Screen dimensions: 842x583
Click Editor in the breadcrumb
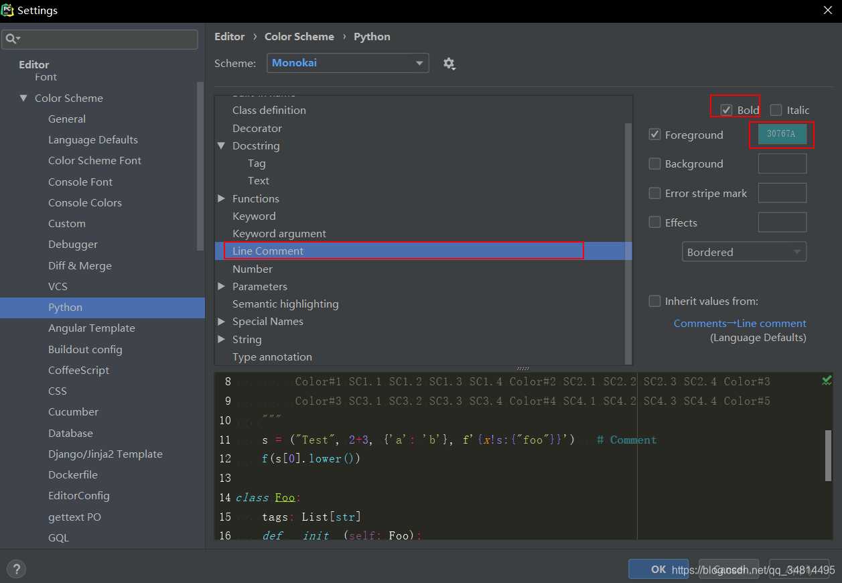pos(230,36)
